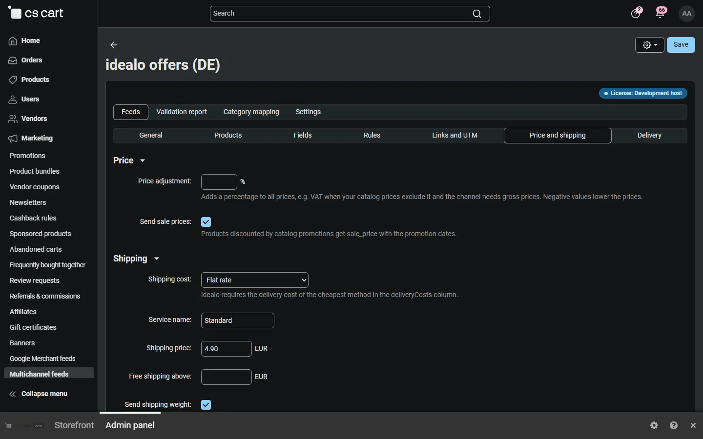Click the Shipping price field
703x439 pixels.
pos(227,349)
